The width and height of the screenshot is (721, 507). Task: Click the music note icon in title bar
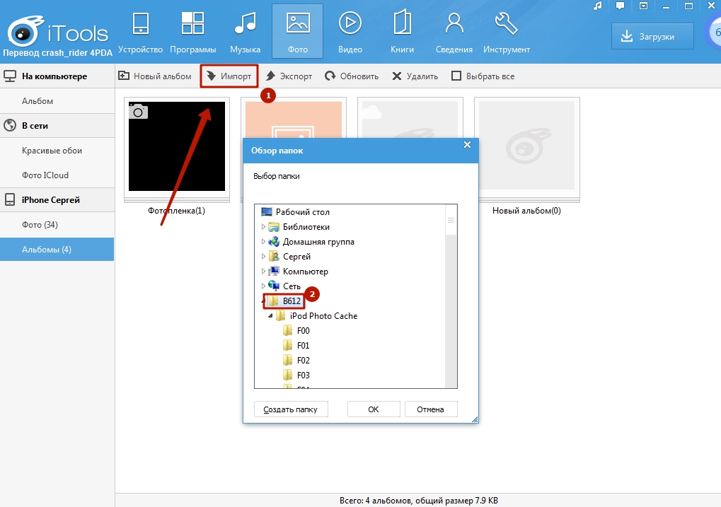click(598, 6)
